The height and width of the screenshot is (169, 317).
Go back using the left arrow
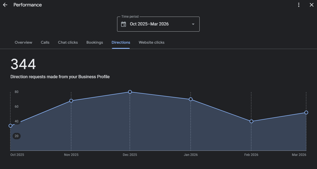(5, 5)
